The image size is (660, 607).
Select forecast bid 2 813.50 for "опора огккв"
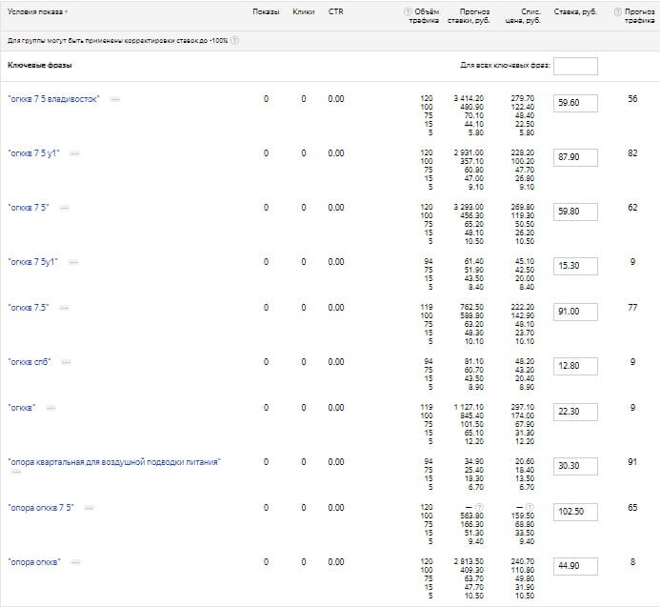click(469, 561)
